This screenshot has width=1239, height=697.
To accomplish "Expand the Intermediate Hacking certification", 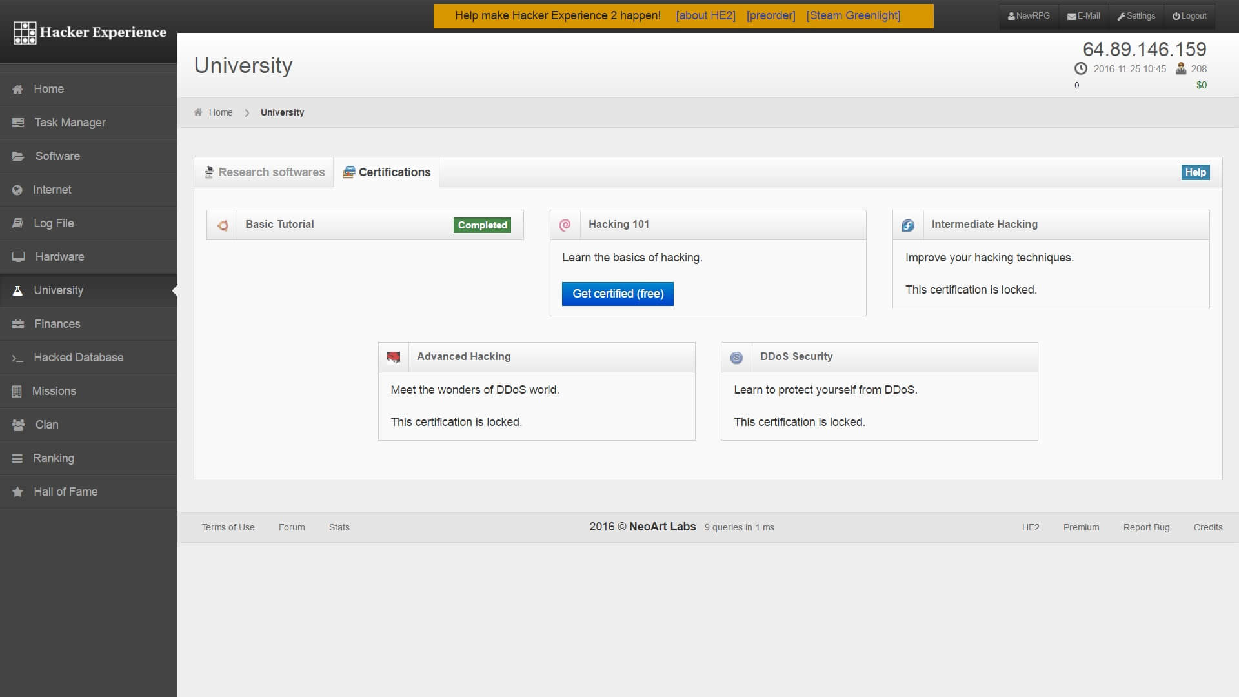I will coord(985,224).
